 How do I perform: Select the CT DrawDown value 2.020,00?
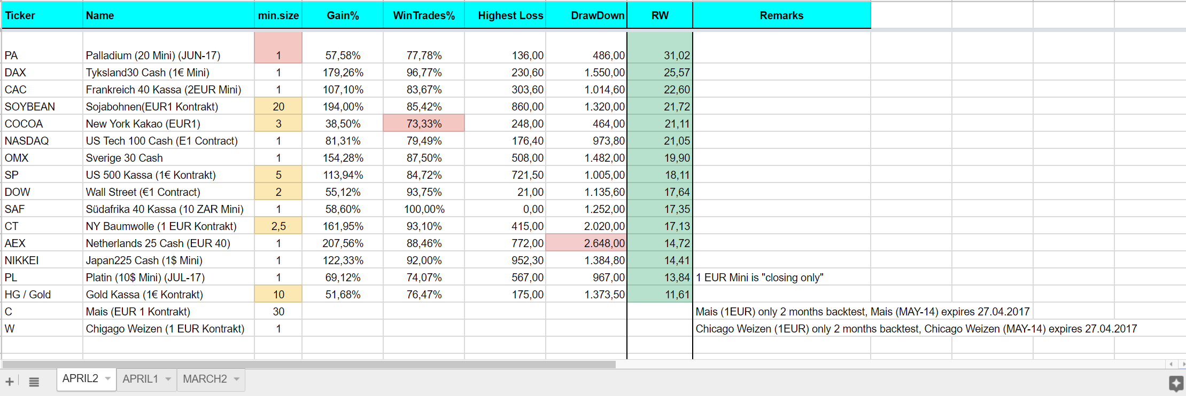(x=586, y=226)
